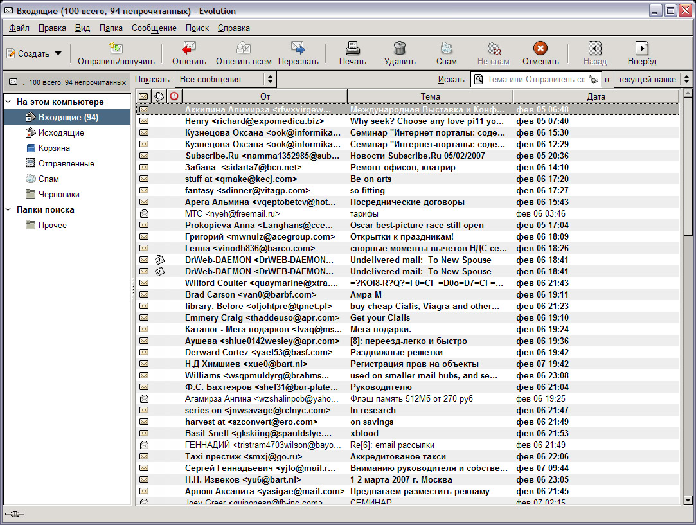Open the Создать dropdown arrow

pyautogui.click(x=58, y=53)
